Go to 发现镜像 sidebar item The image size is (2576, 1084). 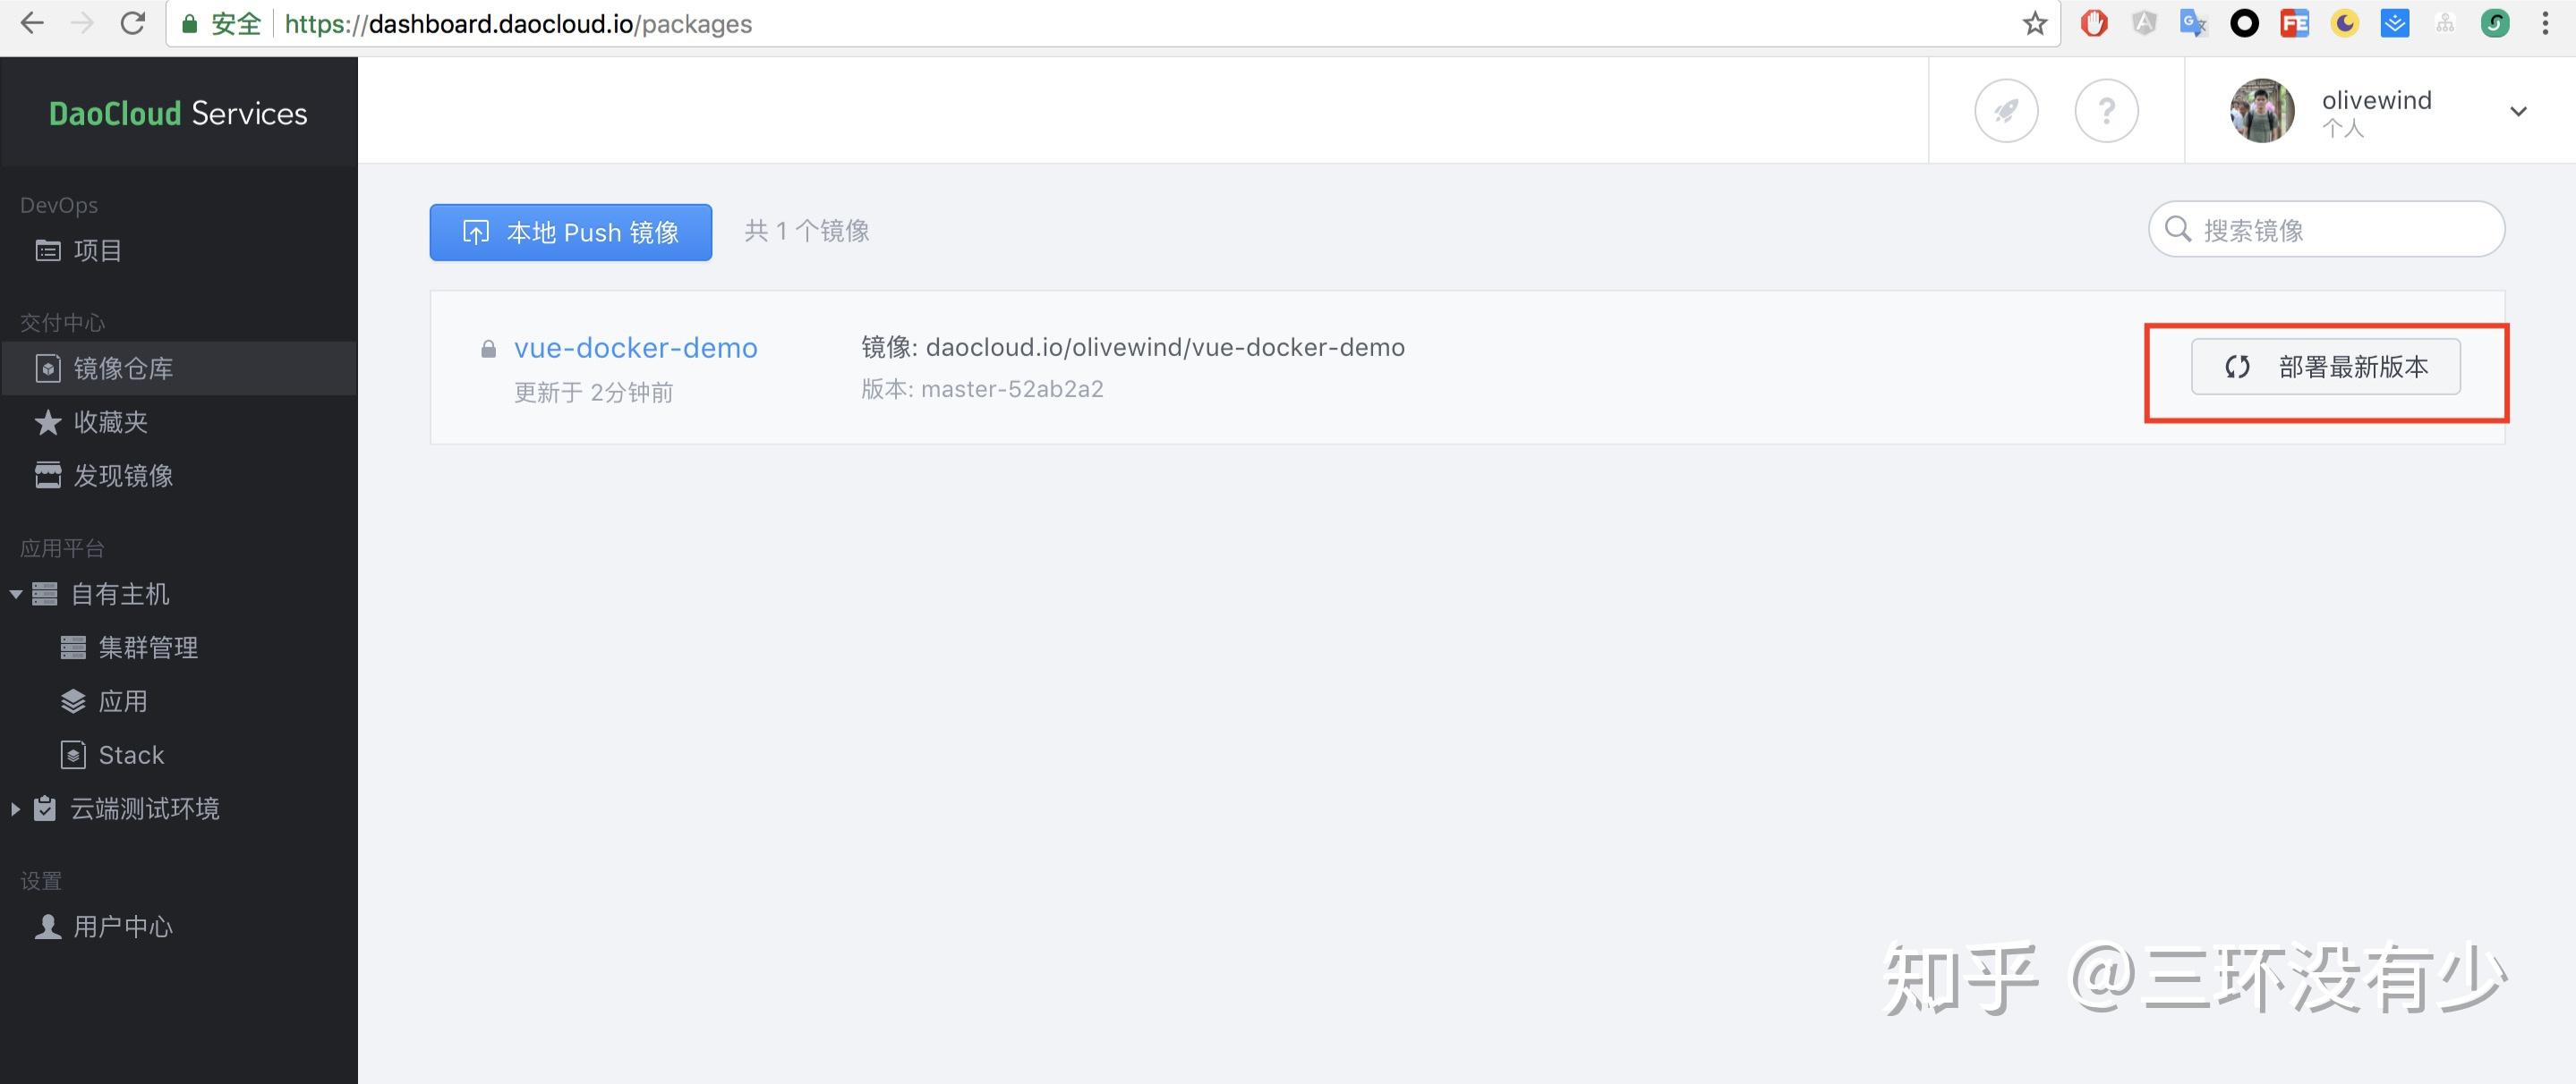pyautogui.click(x=122, y=476)
